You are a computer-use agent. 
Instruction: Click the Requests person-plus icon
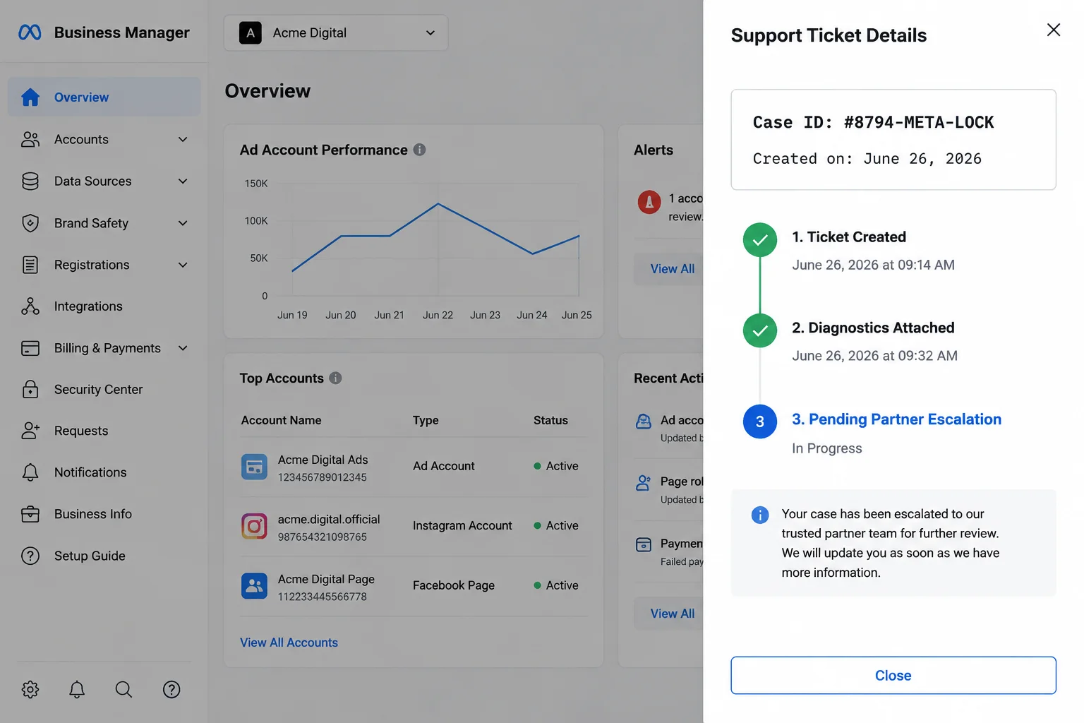(30, 431)
